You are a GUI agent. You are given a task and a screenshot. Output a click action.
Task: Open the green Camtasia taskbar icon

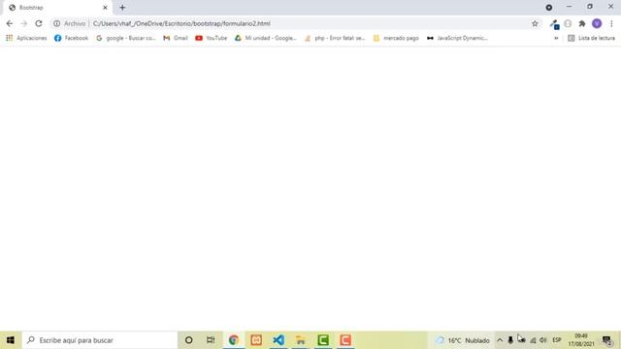point(323,340)
